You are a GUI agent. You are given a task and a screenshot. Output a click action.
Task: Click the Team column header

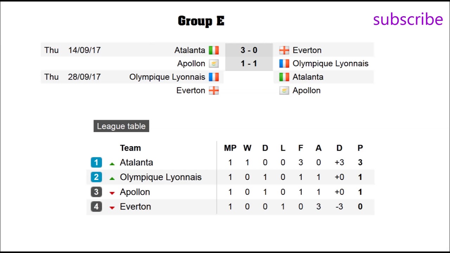pos(130,148)
